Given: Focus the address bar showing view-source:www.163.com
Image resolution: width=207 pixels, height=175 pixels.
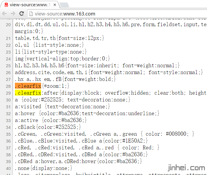Looking at the screenshot, I should coord(117,14).
